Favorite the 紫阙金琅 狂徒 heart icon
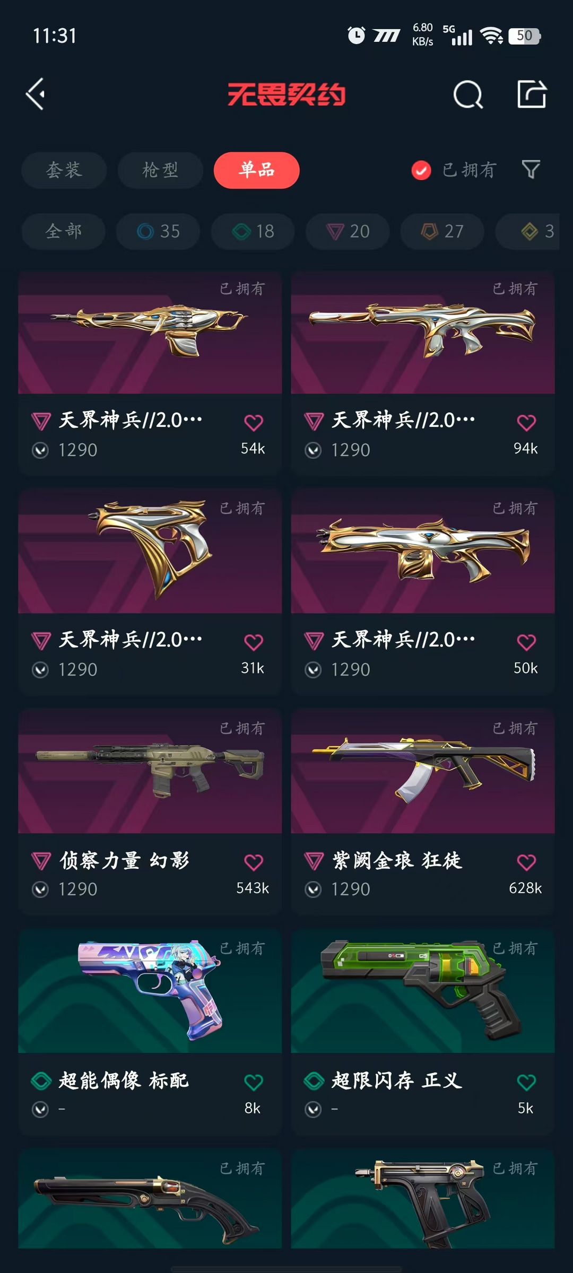The image size is (573, 1273). point(526,862)
